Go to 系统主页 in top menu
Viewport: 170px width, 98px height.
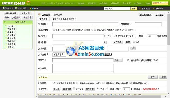click(x=115, y=3)
